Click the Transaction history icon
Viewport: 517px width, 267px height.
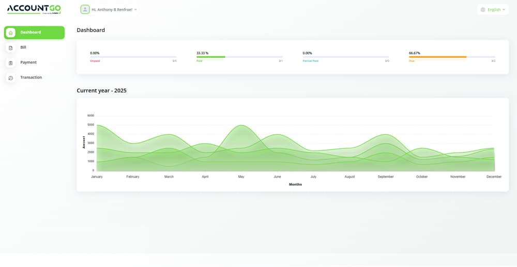(10, 77)
